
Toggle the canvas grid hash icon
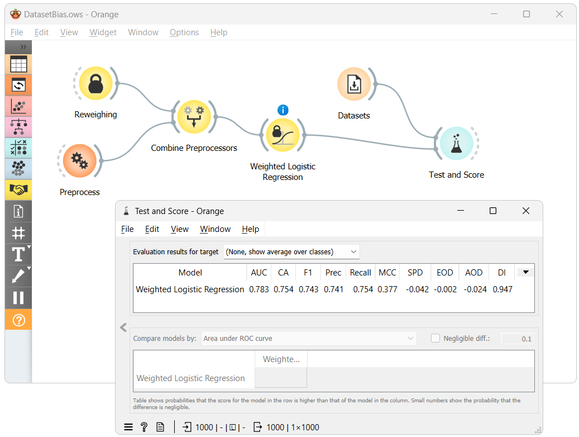tap(18, 233)
